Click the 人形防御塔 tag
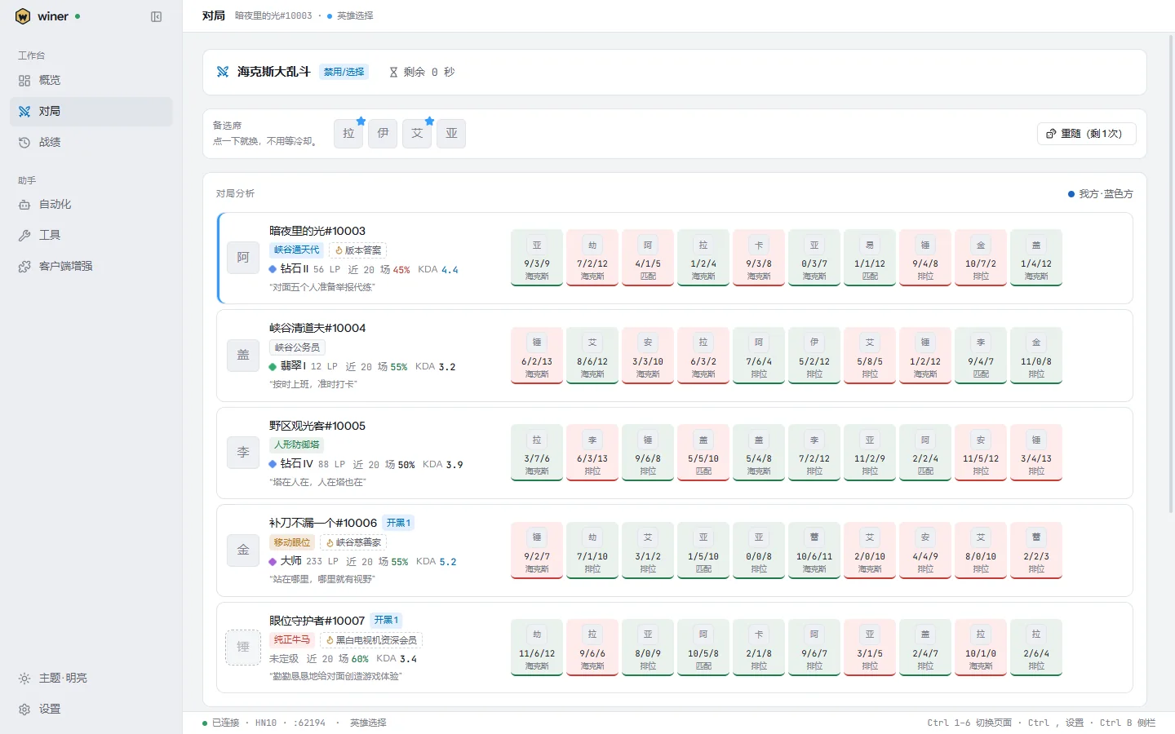The height and width of the screenshot is (734, 1175). [297, 444]
